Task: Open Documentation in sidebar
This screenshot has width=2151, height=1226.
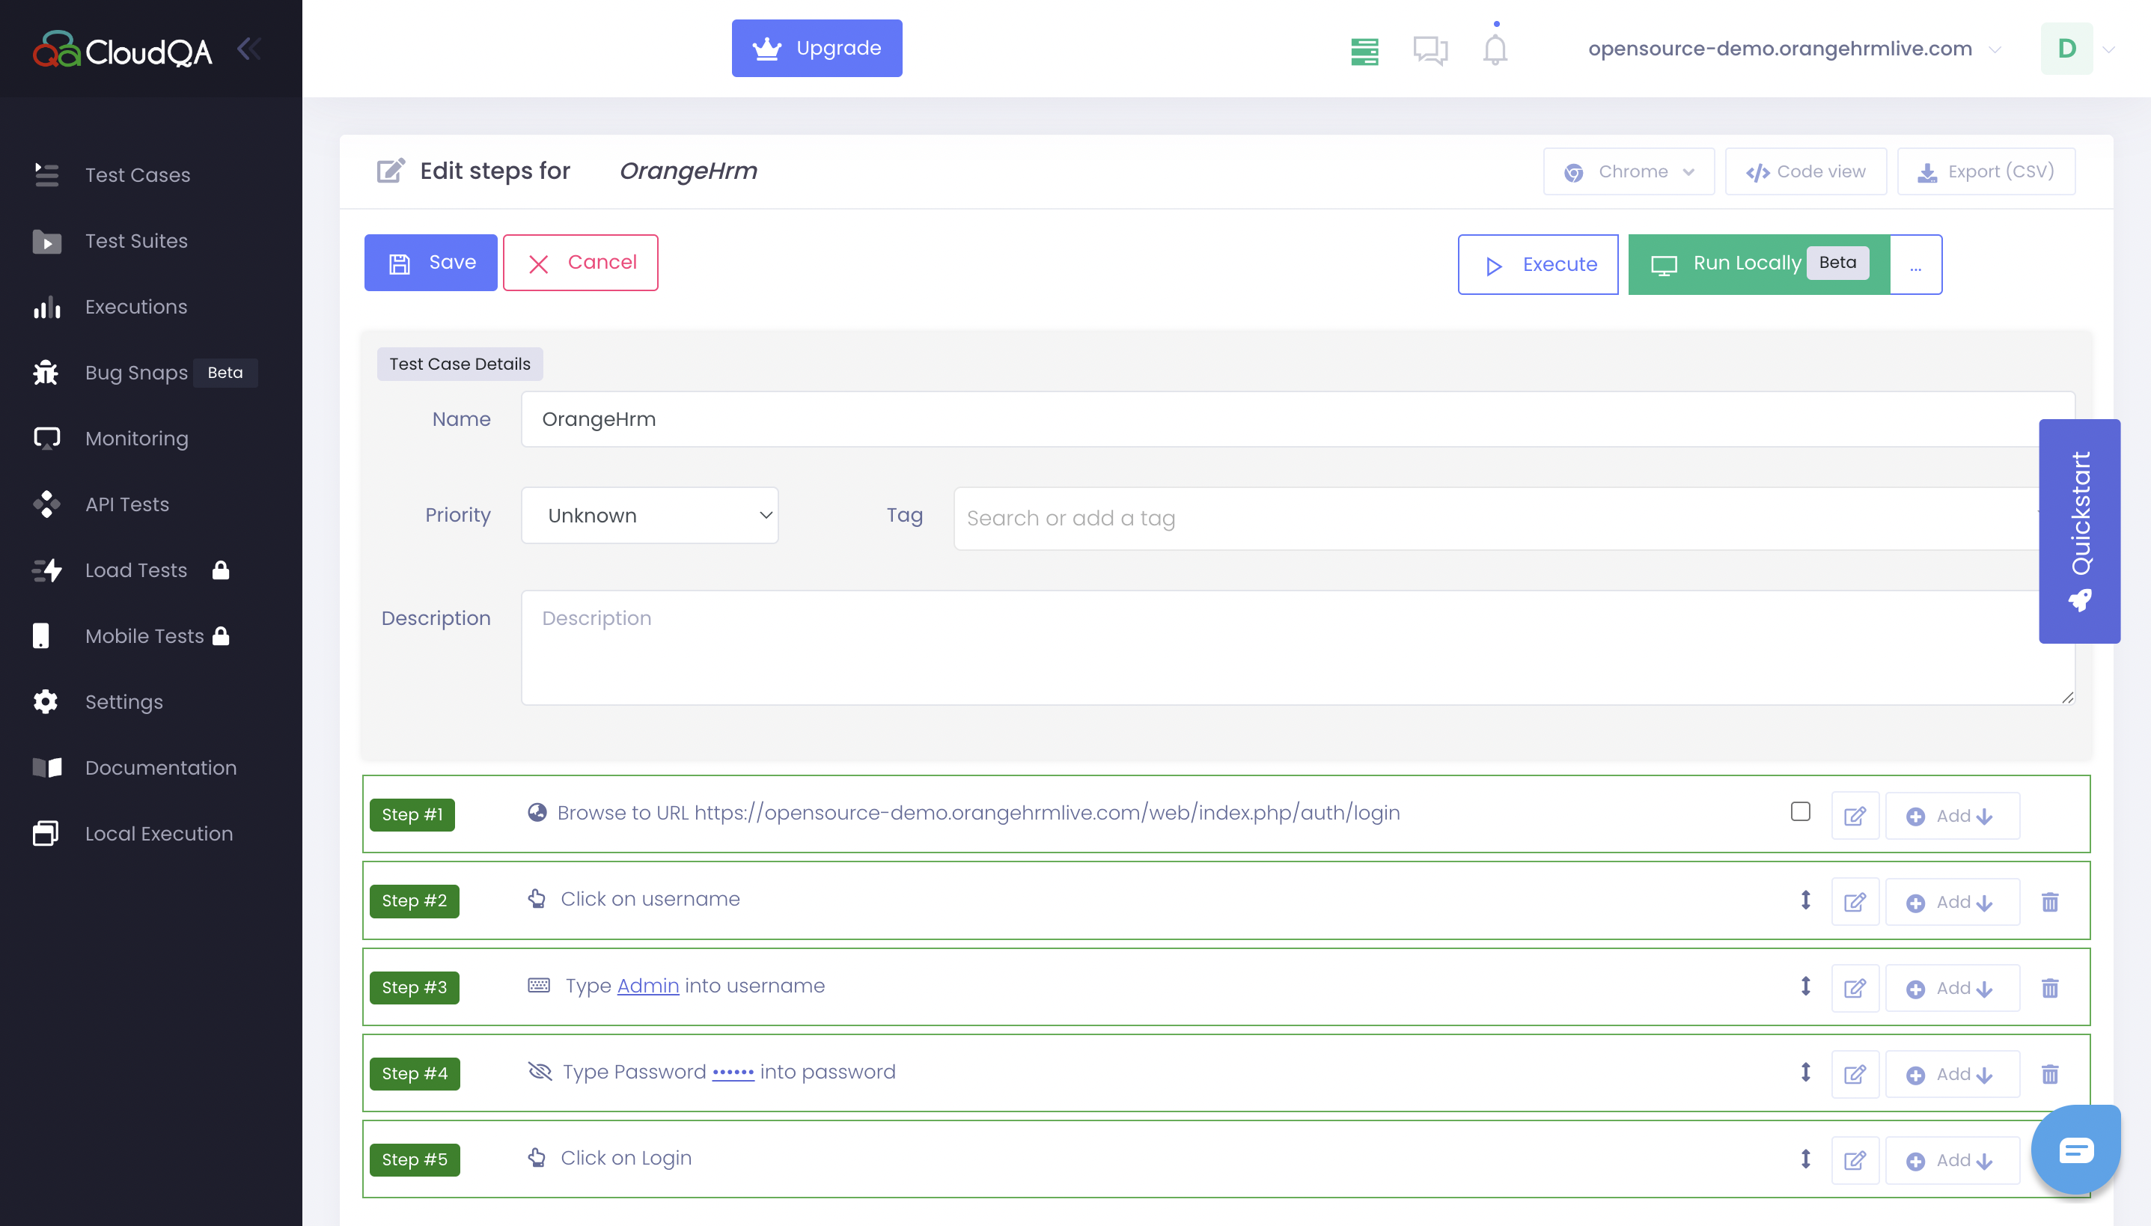Action: click(x=160, y=768)
